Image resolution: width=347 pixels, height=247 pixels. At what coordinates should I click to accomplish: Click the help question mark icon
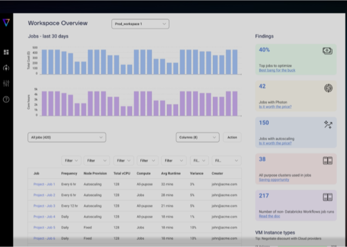click(6, 99)
